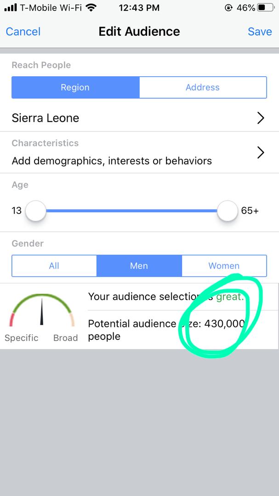The width and height of the screenshot is (279, 496).
Task: Open Sierra Leone location chevron
Action: (261, 118)
